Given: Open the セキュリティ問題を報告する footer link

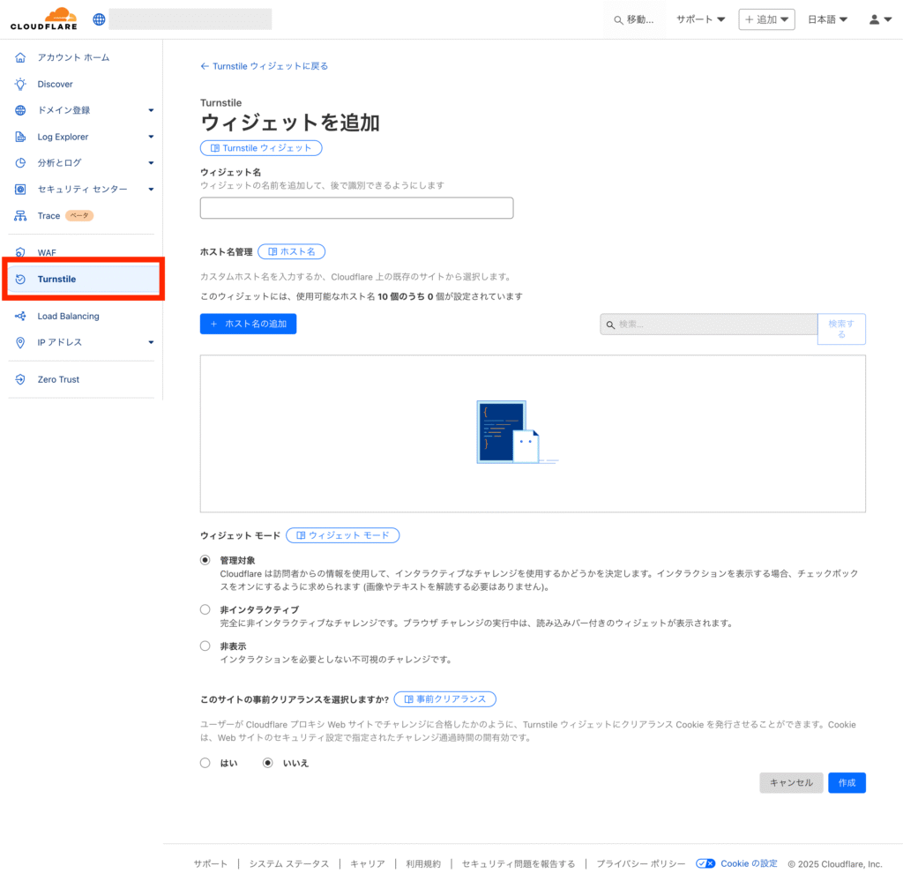Looking at the screenshot, I should [519, 863].
